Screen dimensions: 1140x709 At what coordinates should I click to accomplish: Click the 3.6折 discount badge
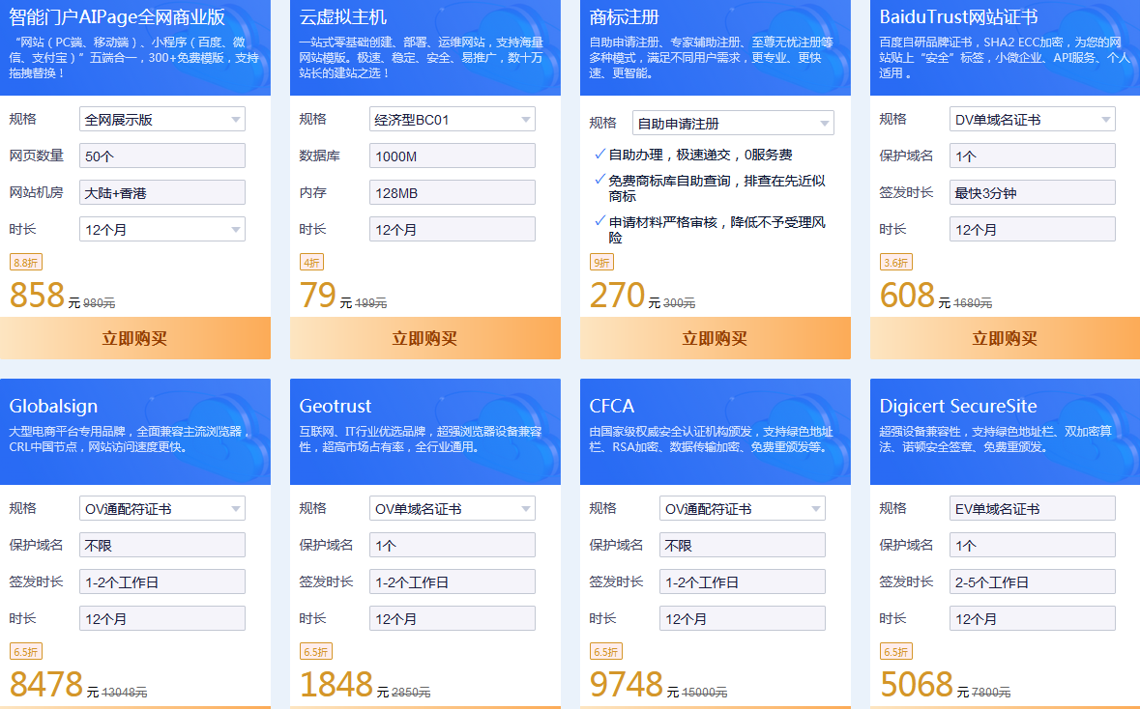pos(895,262)
